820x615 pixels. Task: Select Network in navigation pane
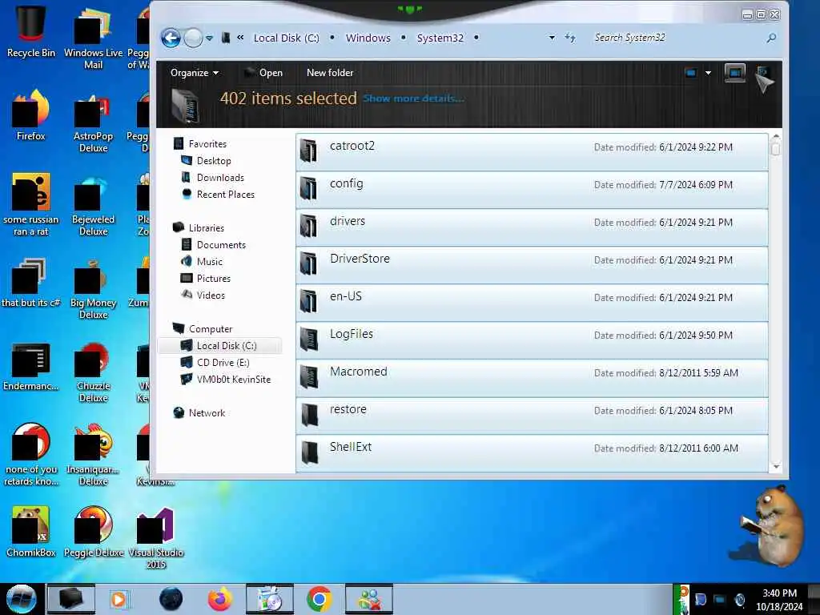207,412
